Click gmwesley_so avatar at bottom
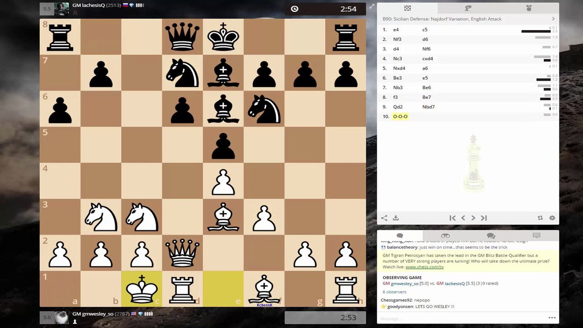 [x=61, y=318]
